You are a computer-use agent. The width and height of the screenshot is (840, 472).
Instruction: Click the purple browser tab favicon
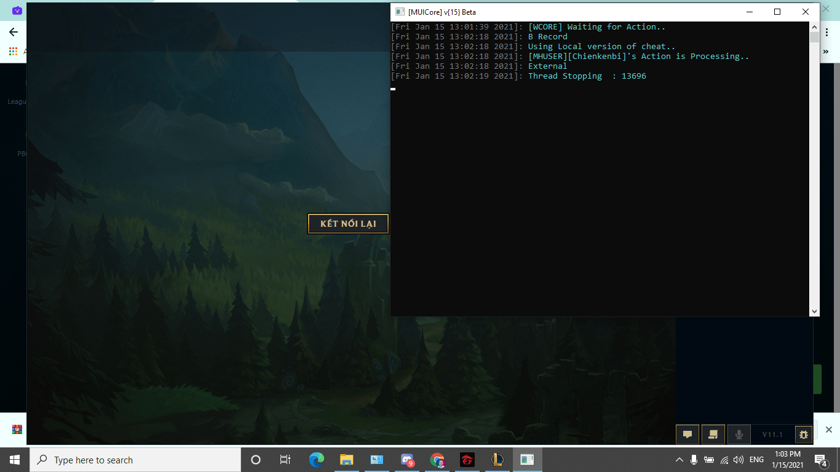(x=17, y=10)
